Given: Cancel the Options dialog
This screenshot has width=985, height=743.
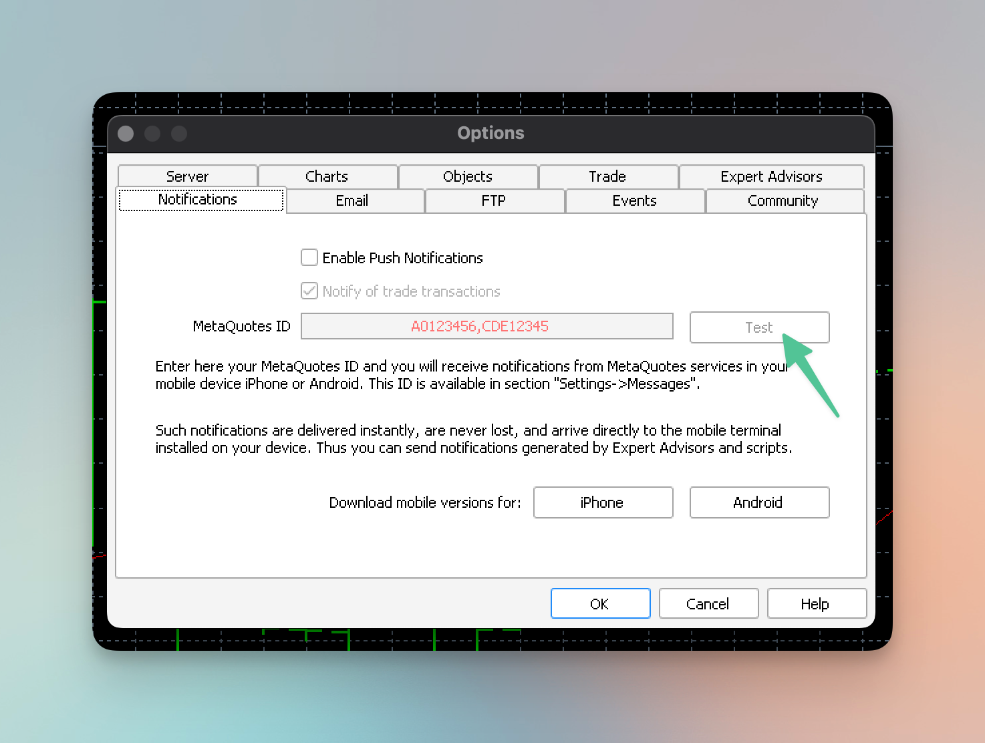Looking at the screenshot, I should coord(708,604).
